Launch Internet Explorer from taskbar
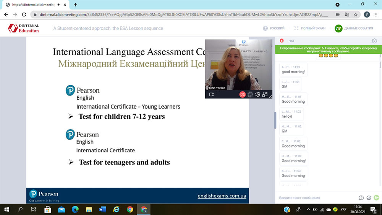This screenshot has width=382, height=215. click(116, 209)
